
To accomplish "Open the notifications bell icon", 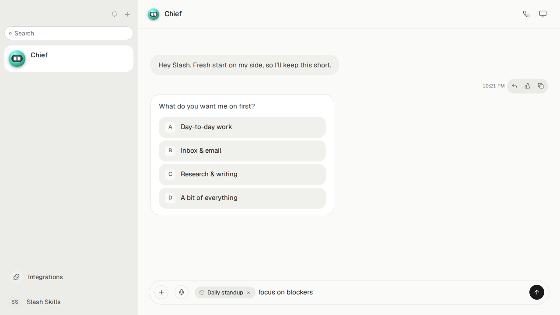I will tap(114, 14).
